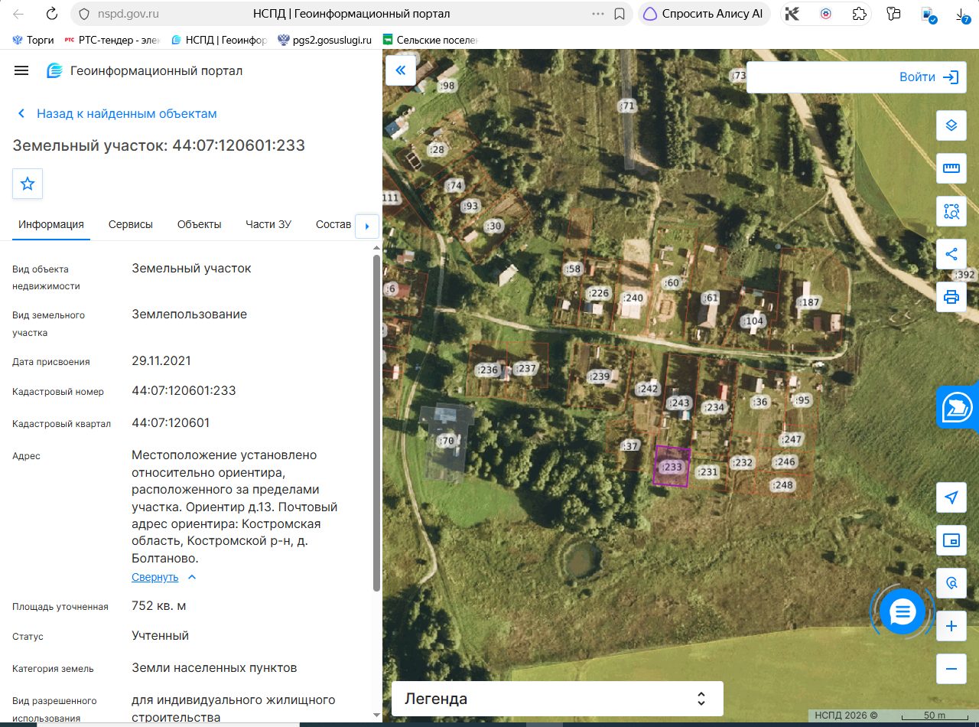The image size is (979, 727).
Task: Go back via Назад к найденным объектам
Action: click(117, 113)
